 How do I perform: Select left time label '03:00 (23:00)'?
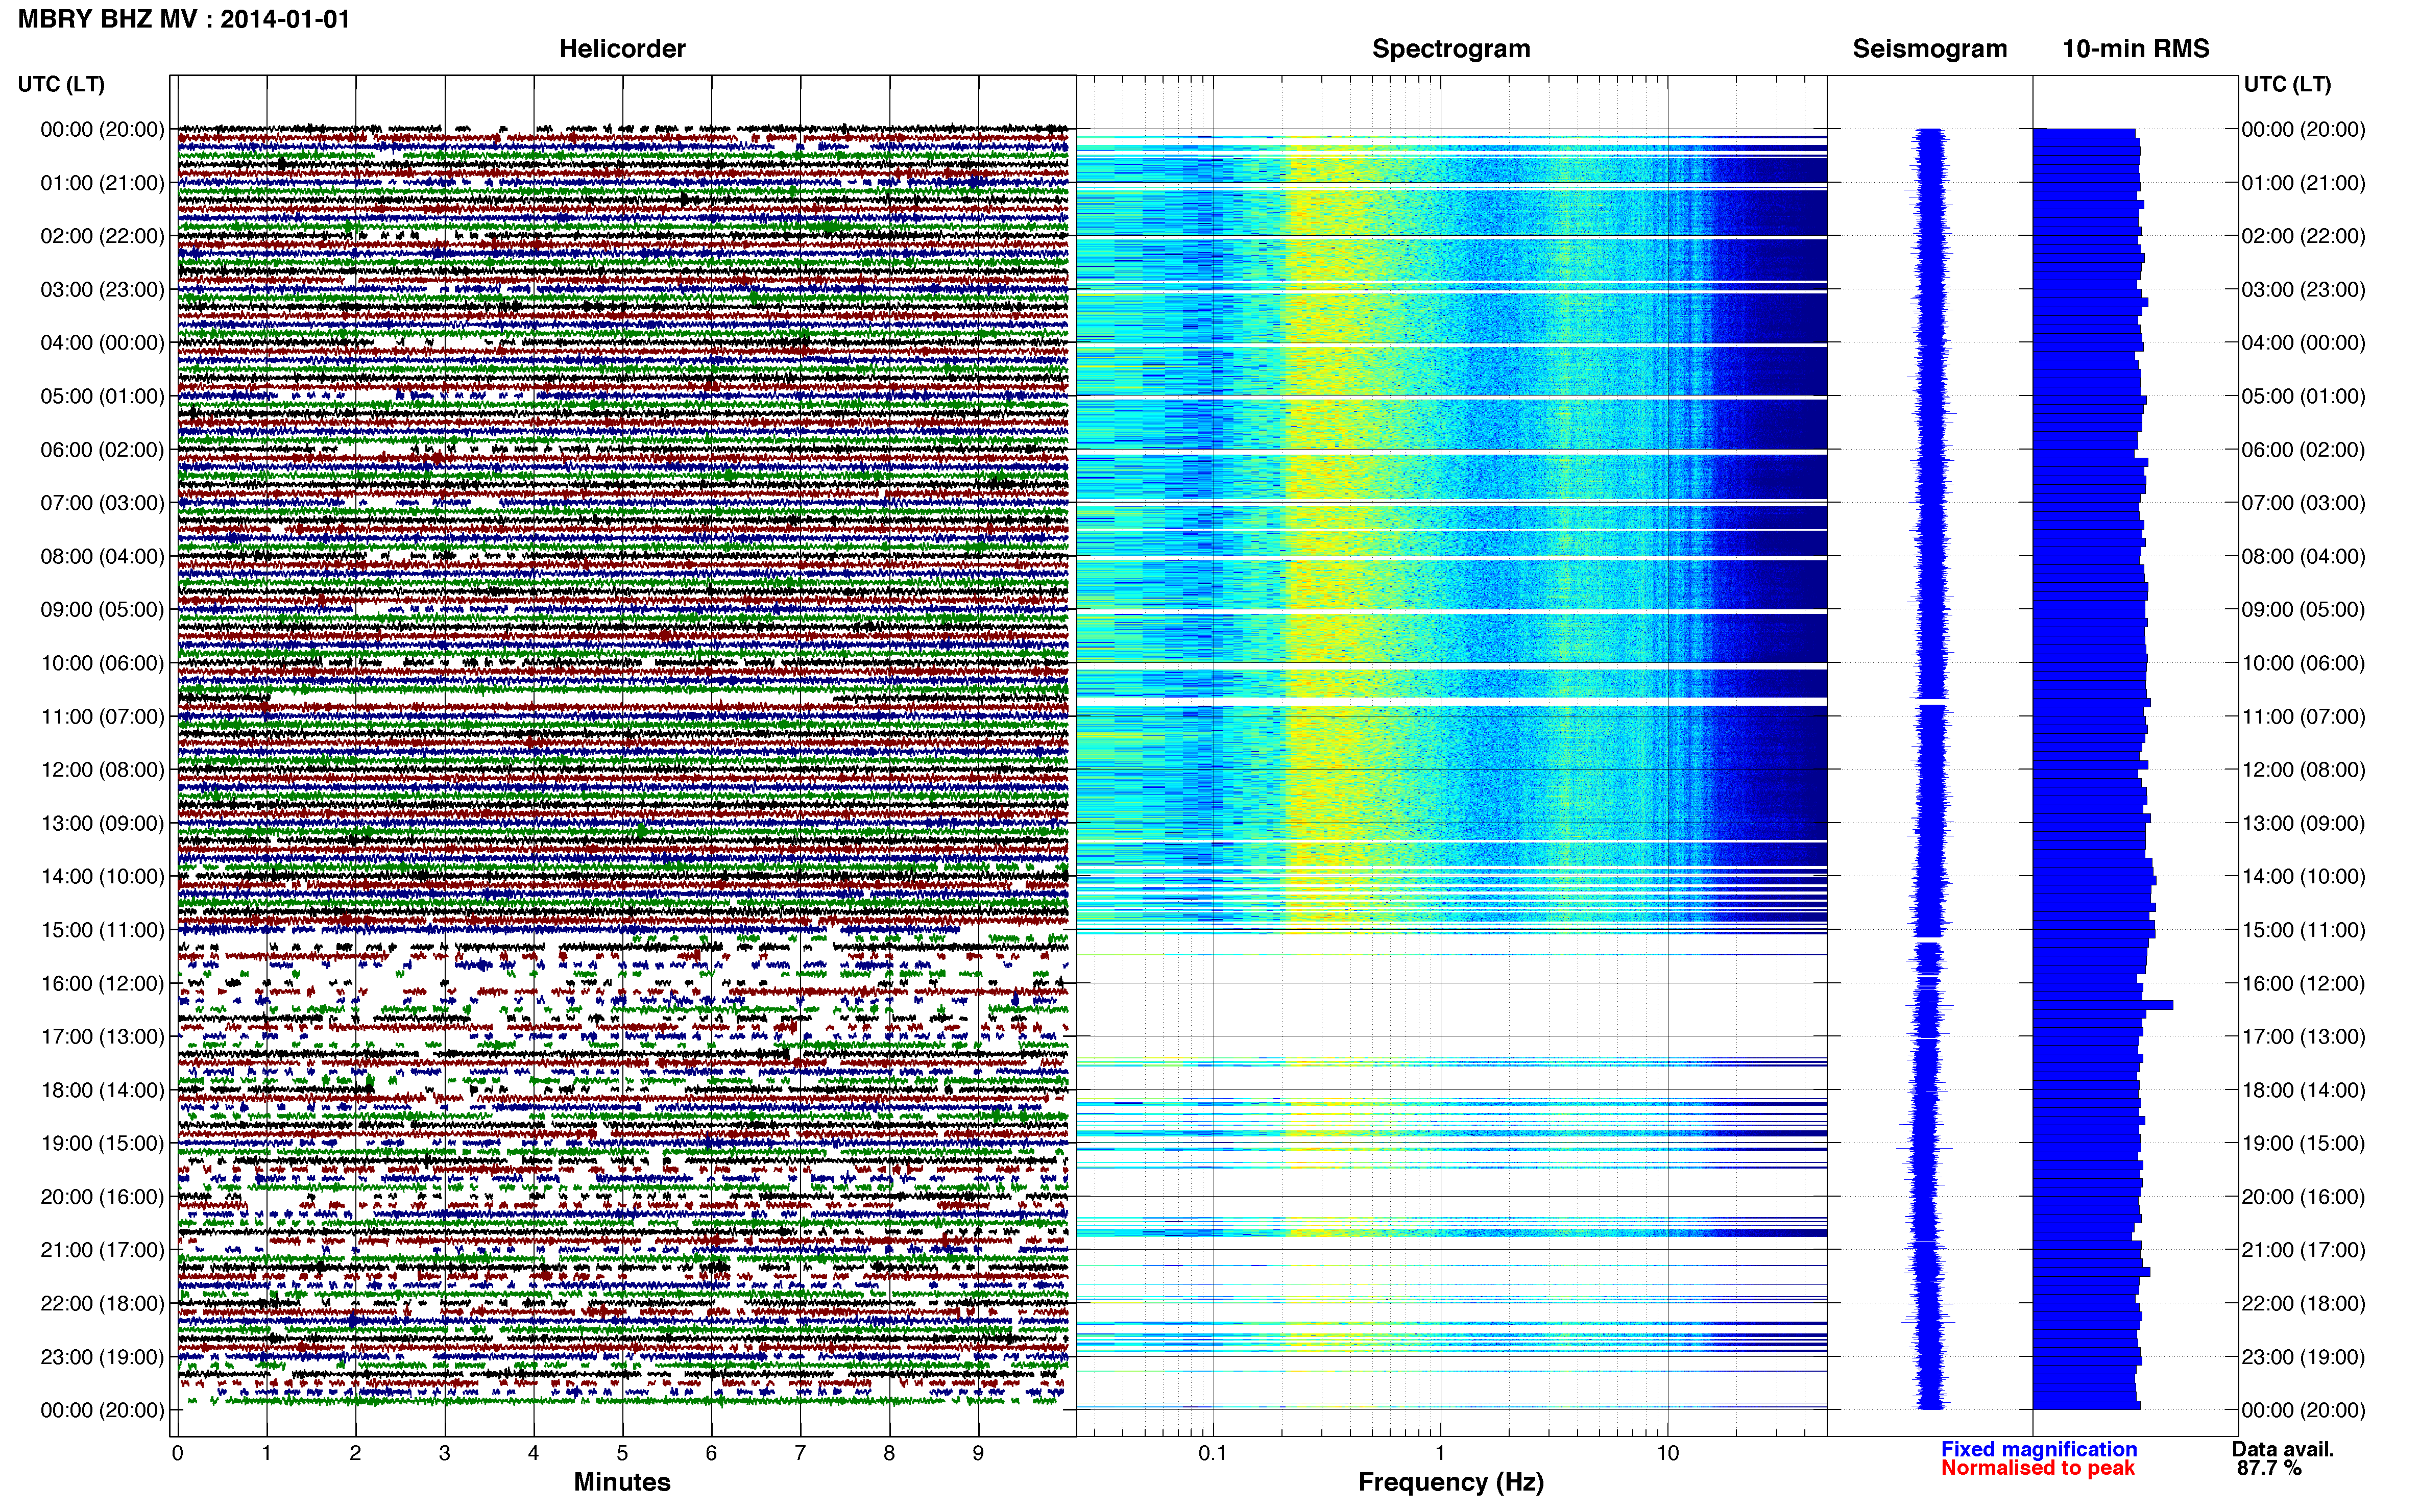click(102, 290)
